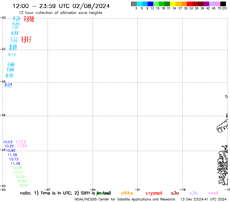Click the wave height value "11.09"
The width and height of the screenshot is (230, 202).
coord(16,163)
